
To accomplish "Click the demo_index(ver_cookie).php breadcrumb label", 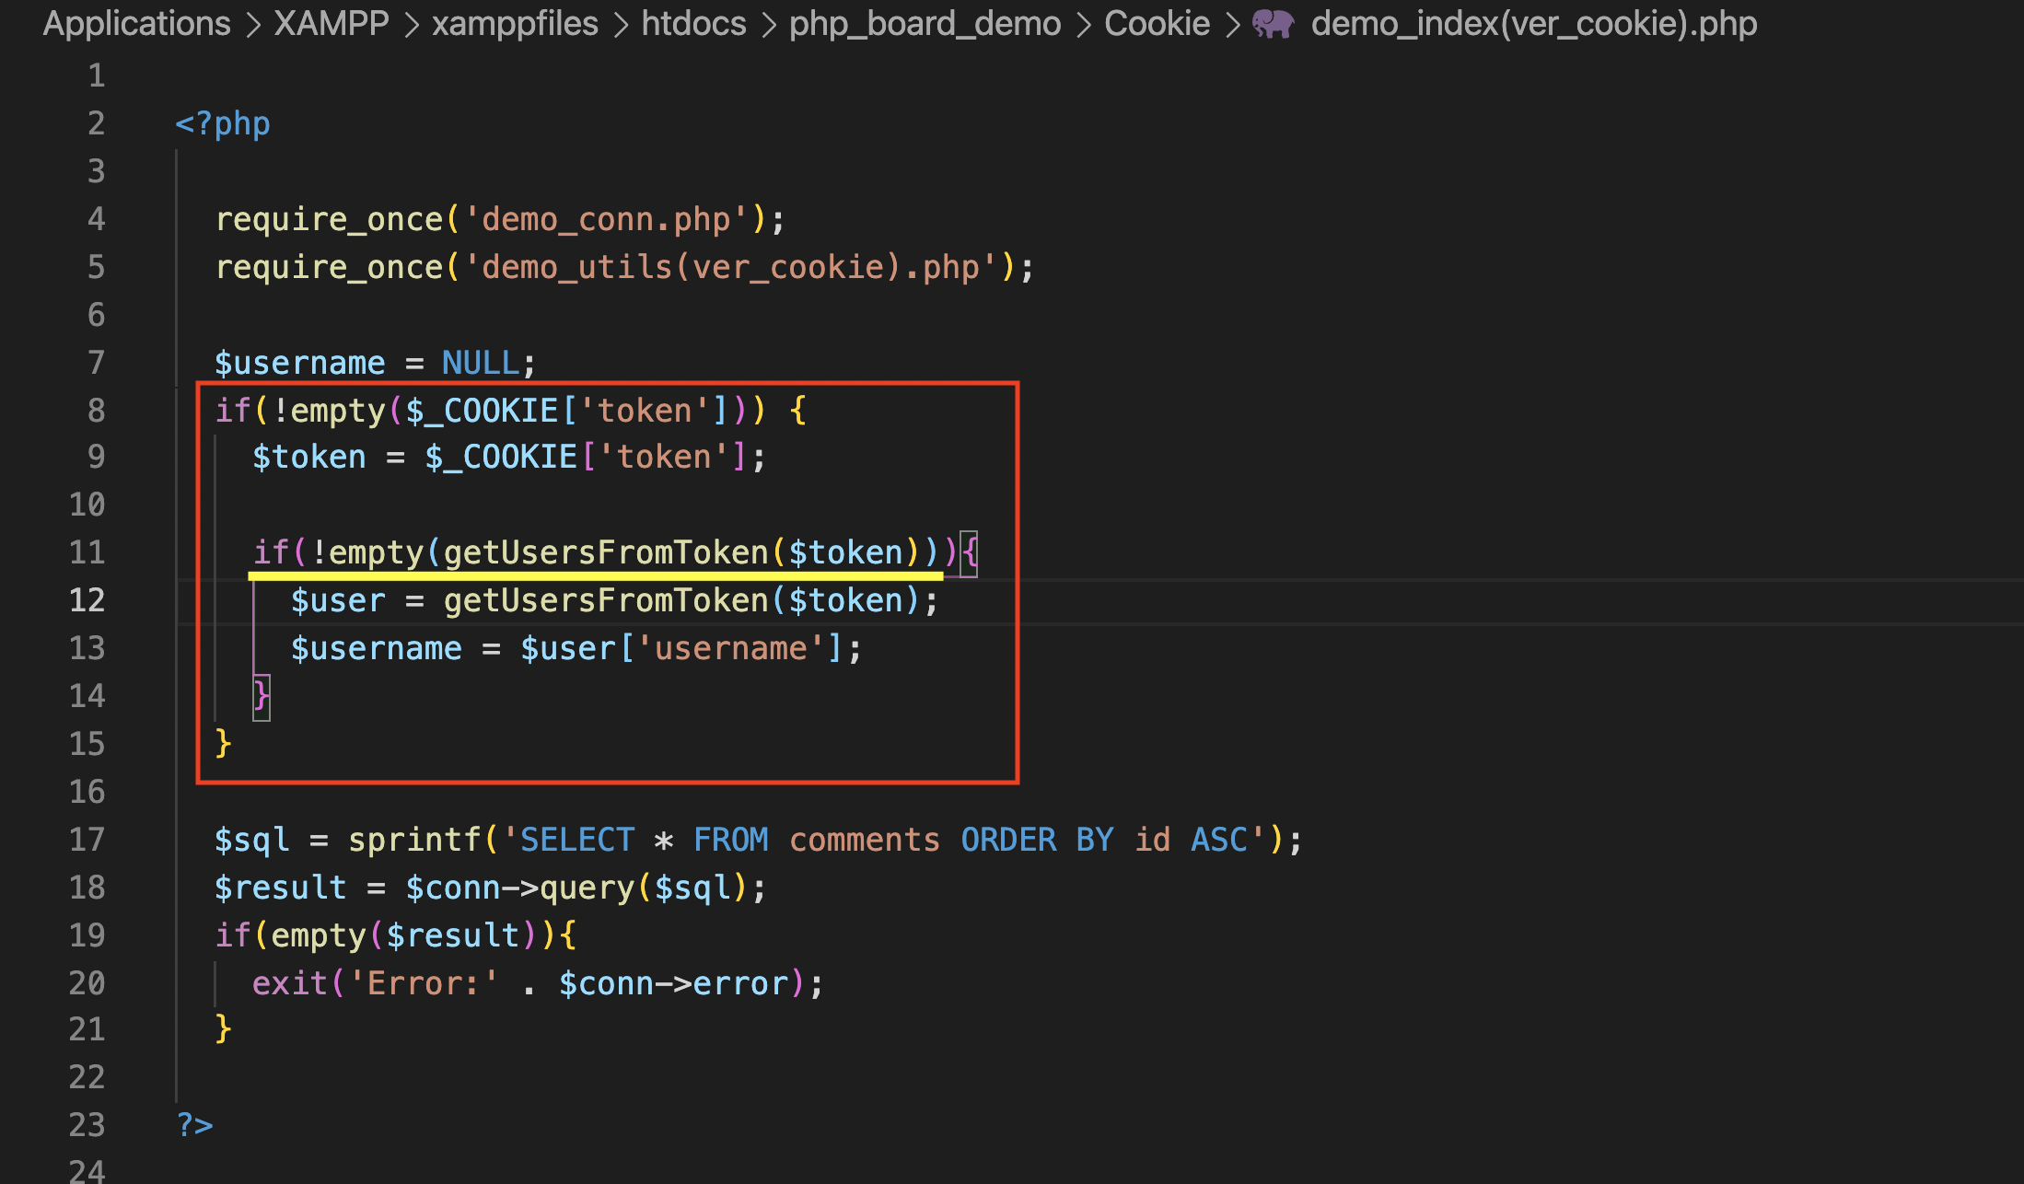I will (x=1532, y=24).
